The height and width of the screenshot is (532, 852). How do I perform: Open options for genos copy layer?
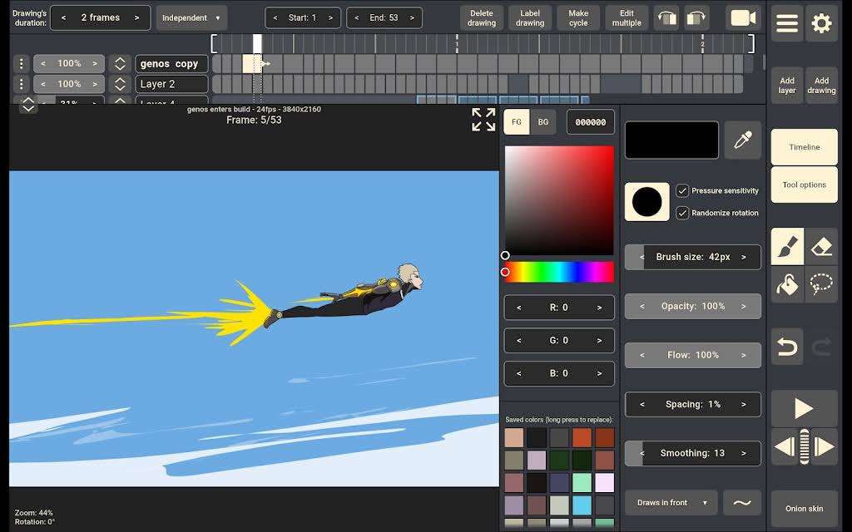point(21,63)
